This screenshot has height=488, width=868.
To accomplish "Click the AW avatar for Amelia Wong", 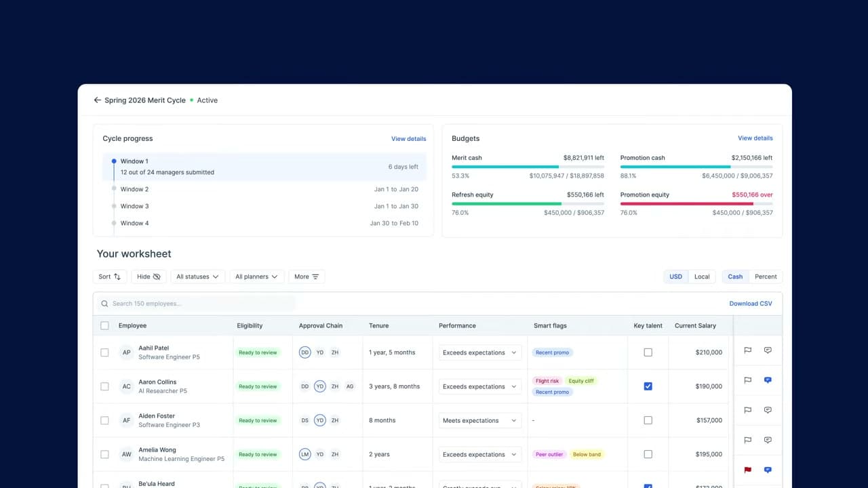I will (126, 454).
